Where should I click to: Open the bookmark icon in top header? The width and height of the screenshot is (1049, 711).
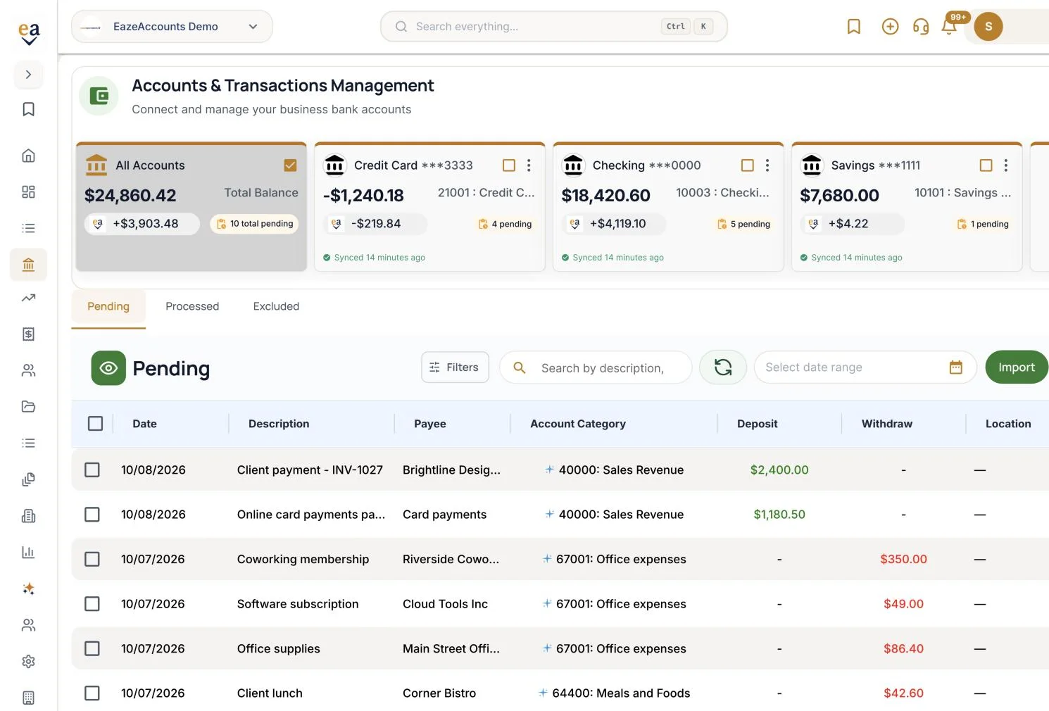[853, 27]
